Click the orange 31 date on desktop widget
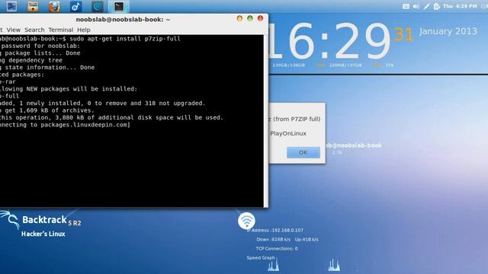Image resolution: width=488 pixels, height=274 pixels. tap(403, 34)
